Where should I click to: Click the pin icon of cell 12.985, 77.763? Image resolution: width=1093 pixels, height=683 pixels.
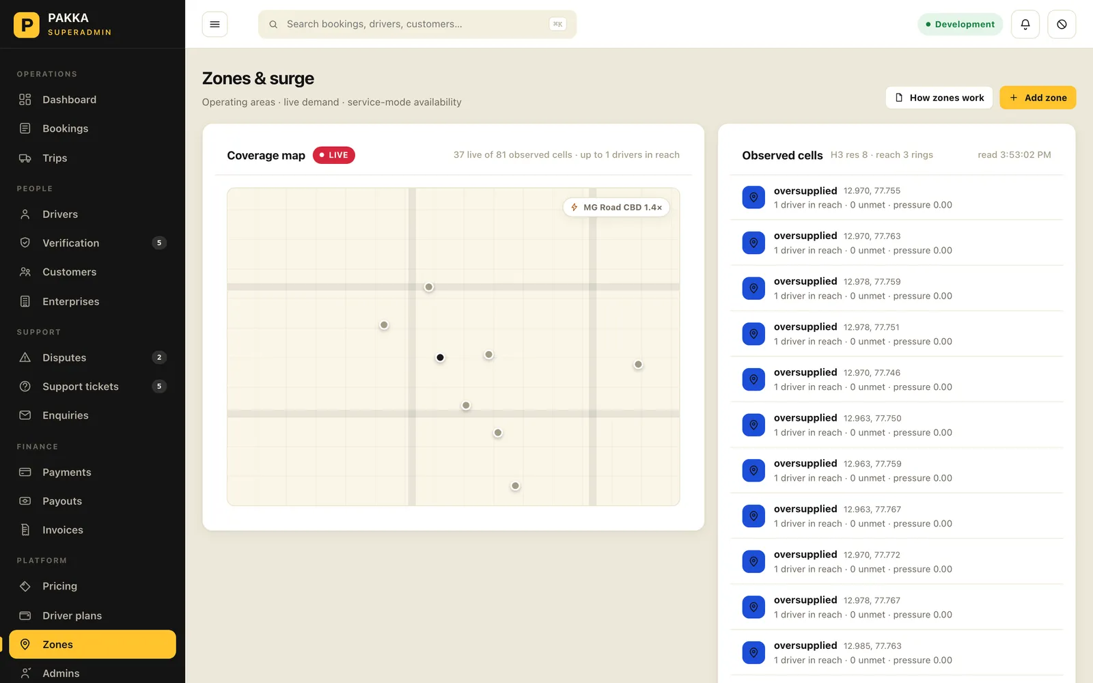click(x=753, y=652)
